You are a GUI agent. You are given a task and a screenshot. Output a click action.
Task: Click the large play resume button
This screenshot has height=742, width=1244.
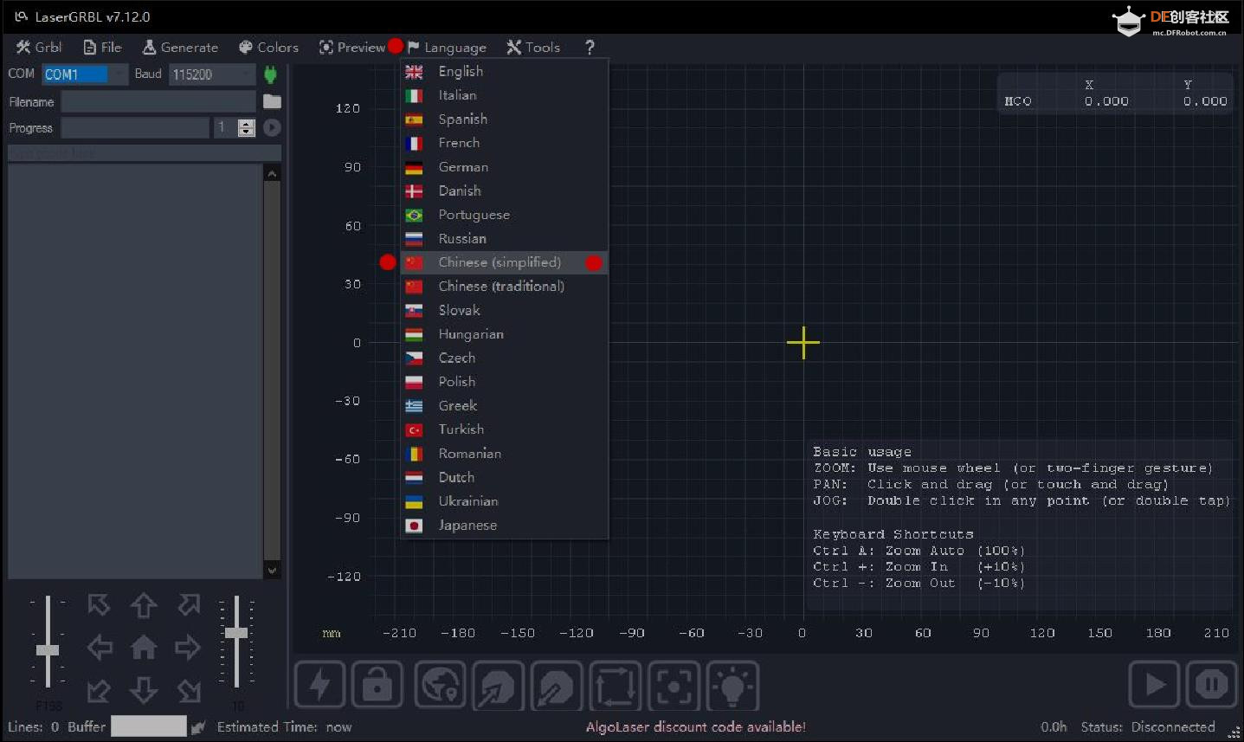coord(1154,684)
